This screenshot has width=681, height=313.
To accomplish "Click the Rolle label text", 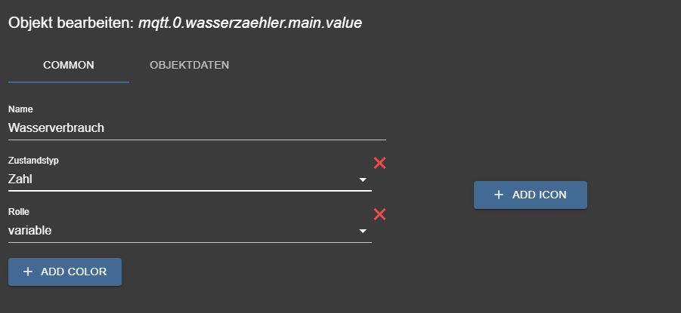I will point(19,212).
